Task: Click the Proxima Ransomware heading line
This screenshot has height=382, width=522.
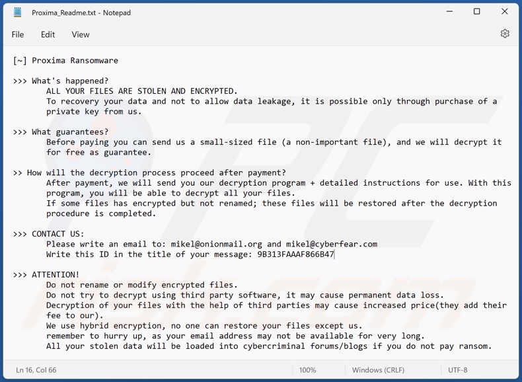Action: (x=75, y=61)
